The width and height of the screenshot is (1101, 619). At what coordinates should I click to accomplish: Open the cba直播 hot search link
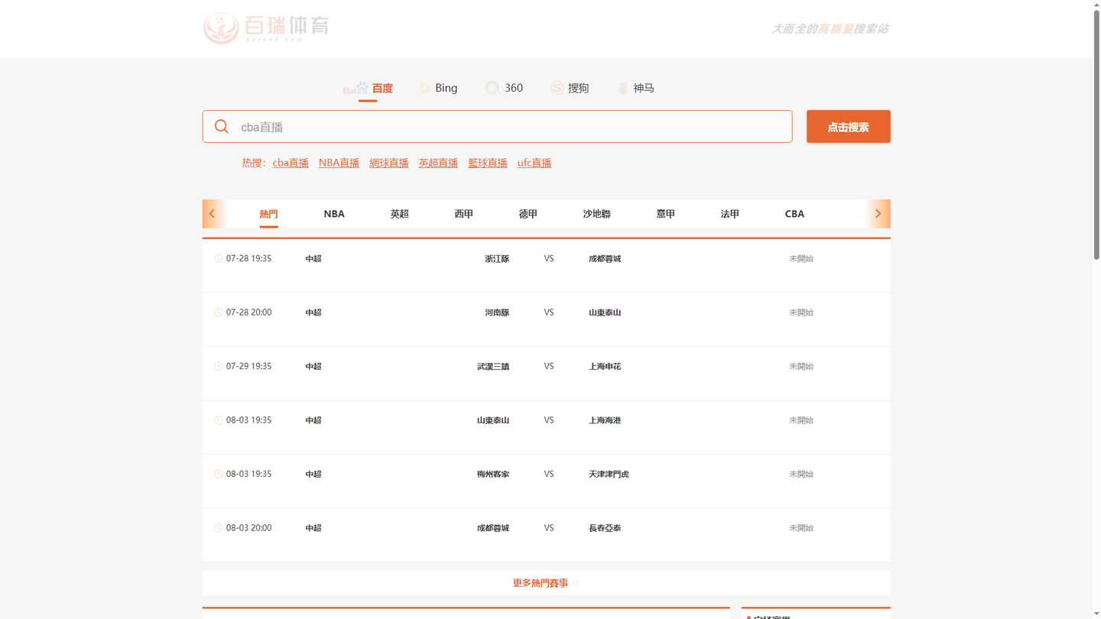(x=291, y=163)
